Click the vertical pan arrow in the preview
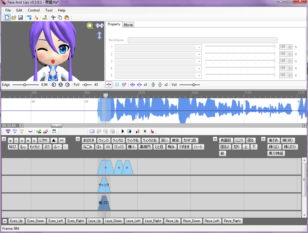The width and height of the screenshot is (308, 233). (99, 35)
